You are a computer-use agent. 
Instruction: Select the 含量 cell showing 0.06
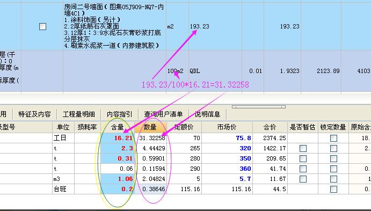118,169
